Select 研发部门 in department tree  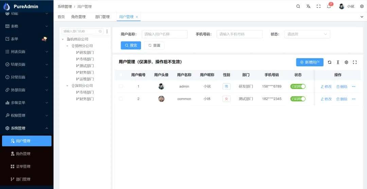pos(85,53)
